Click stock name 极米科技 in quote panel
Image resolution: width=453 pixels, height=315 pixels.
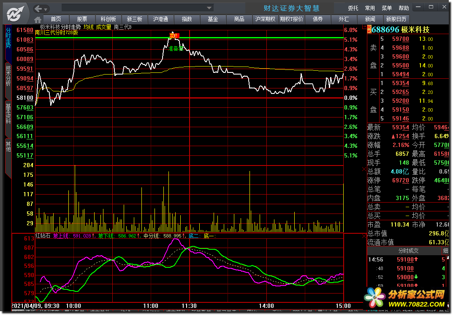415,29
